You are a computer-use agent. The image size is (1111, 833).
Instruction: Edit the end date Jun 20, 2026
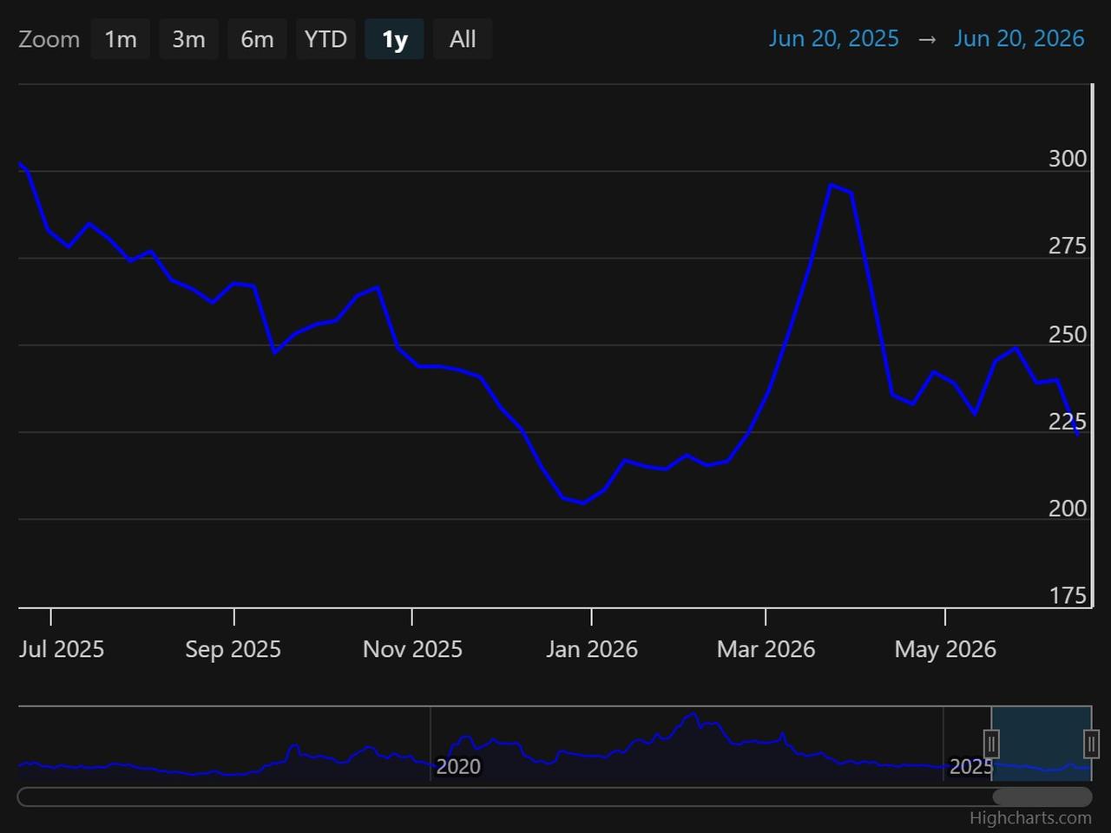(x=1019, y=39)
